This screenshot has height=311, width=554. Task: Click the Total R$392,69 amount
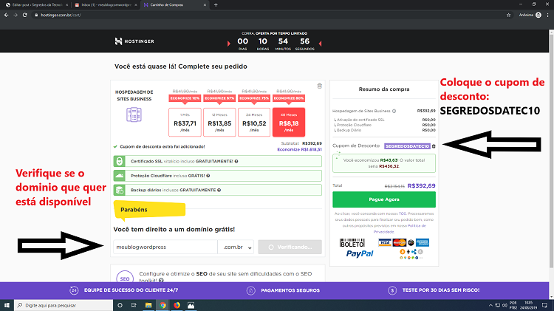click(x=421, y=186)
